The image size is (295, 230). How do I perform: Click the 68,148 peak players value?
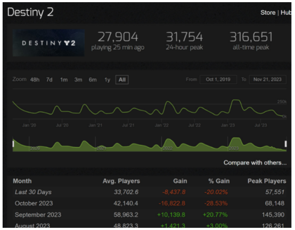tap(275, 203)
